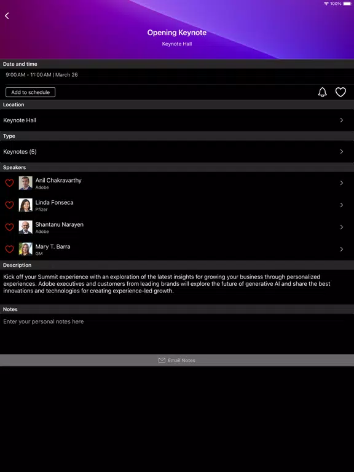
Task: Expand the Anil Chakravarthy row chevron
Action: [341, 183]
